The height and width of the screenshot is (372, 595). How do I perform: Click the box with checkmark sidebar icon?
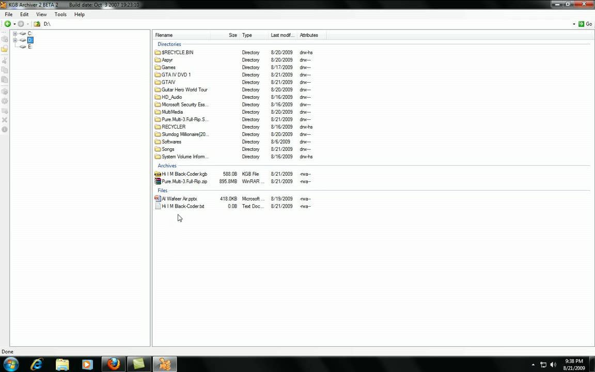click(5, 91)
